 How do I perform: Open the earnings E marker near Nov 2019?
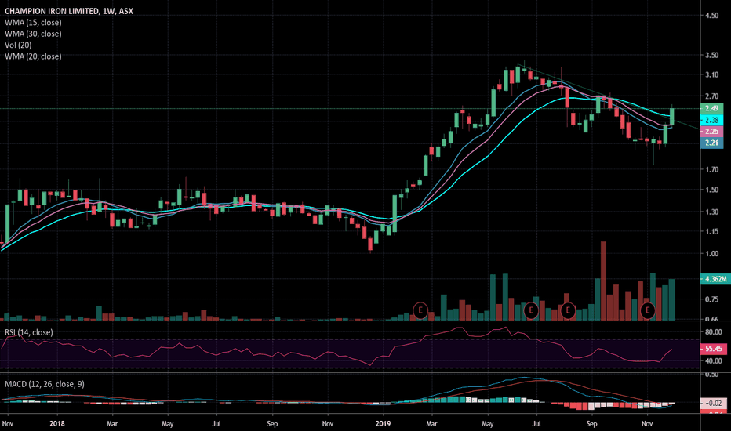648,310
